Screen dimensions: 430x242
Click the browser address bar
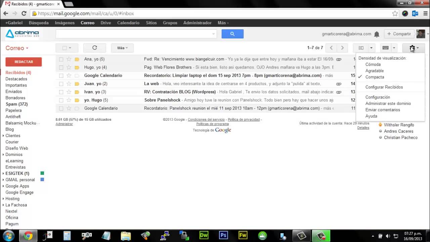tap(212, 13)
